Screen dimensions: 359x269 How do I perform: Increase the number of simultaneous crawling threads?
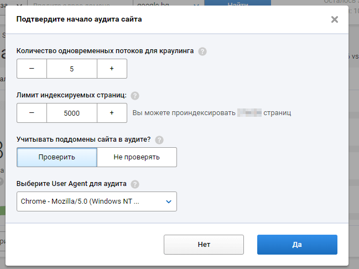(x=112, y=69)
